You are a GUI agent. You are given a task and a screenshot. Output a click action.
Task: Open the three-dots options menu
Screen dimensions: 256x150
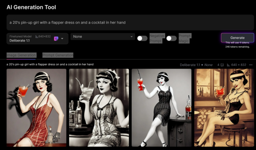click(x=251, y=65)
